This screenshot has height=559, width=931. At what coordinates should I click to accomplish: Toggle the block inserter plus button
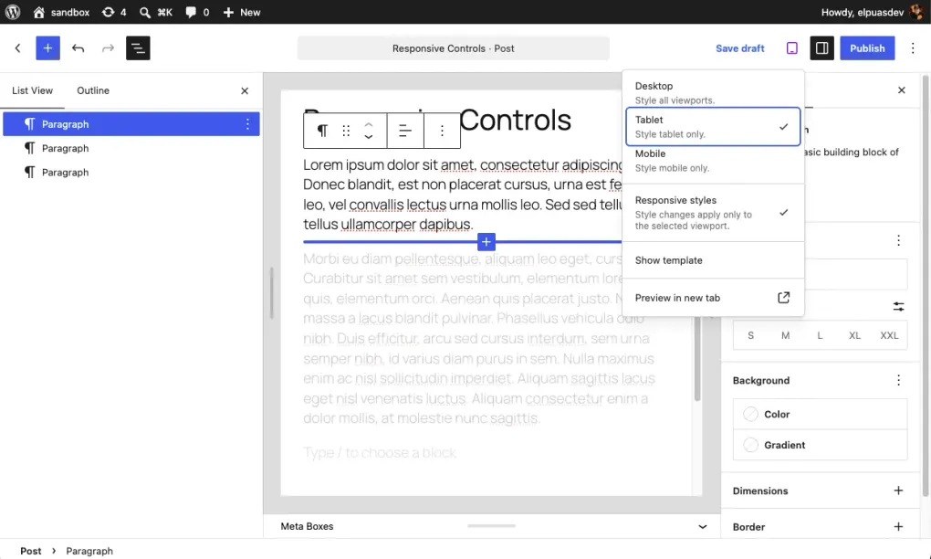(48, 48)
